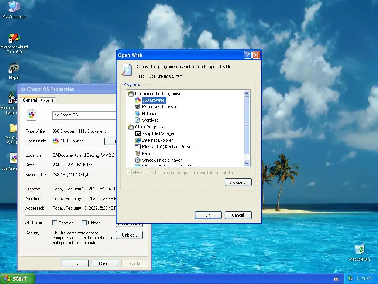Click file search icon in Open With header

(127, 70)
